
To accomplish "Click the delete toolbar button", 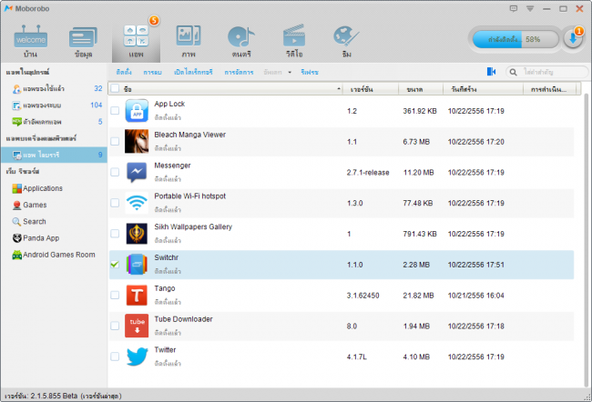I will pos(152,72).
